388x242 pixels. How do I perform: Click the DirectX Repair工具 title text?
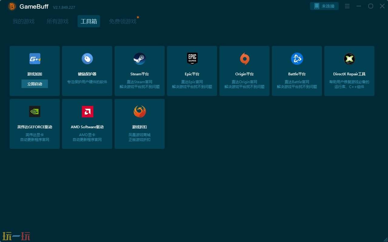350,74
